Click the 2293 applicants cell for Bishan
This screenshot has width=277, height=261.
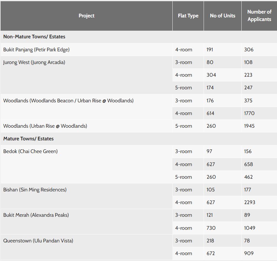coord(250,202)
